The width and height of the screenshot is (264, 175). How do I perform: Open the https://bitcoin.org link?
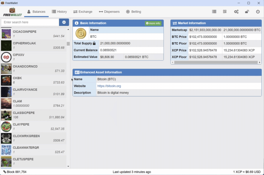pos(109,86)
